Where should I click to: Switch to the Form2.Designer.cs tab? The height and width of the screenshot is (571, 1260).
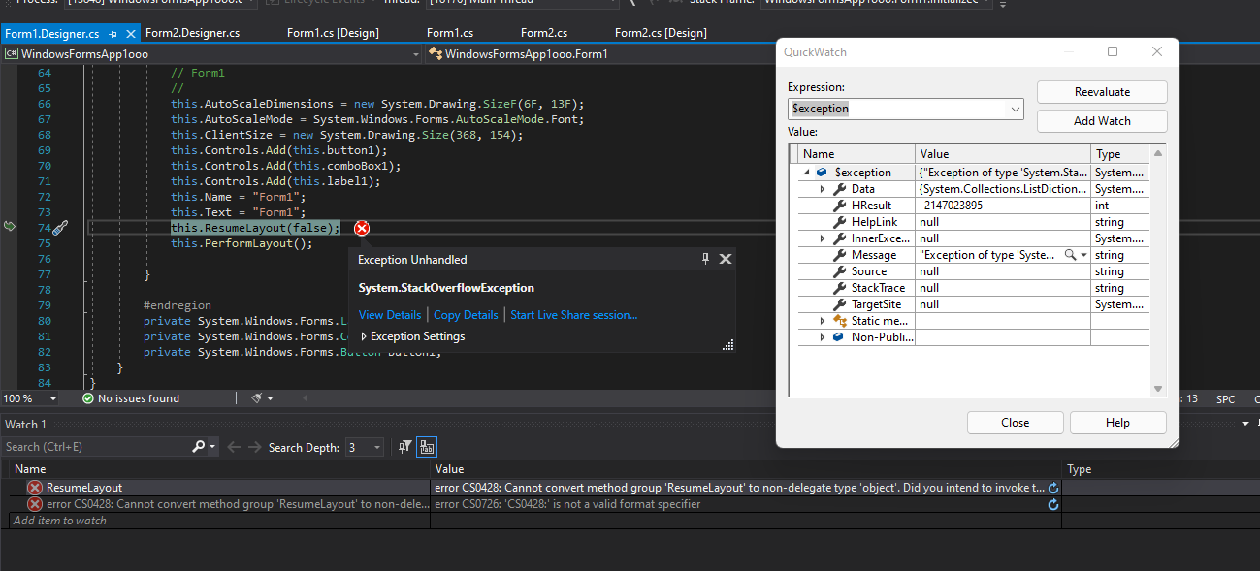coord(192,33)
